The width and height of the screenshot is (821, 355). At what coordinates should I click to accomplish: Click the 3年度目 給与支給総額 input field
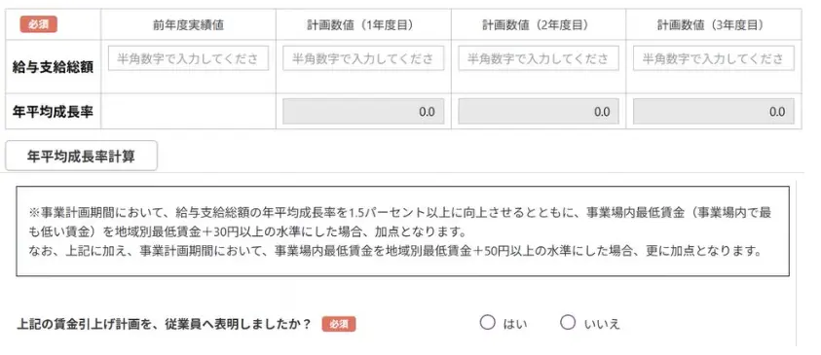(714, 58)
